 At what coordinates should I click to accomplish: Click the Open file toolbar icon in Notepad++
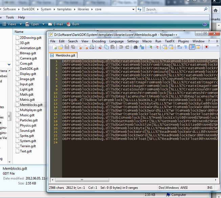point(61,47)
